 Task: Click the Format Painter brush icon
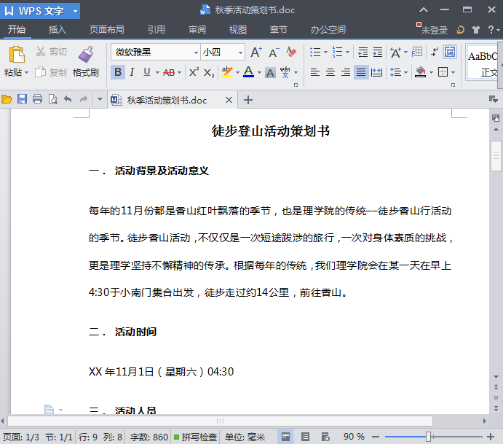(x=86, y=54)
